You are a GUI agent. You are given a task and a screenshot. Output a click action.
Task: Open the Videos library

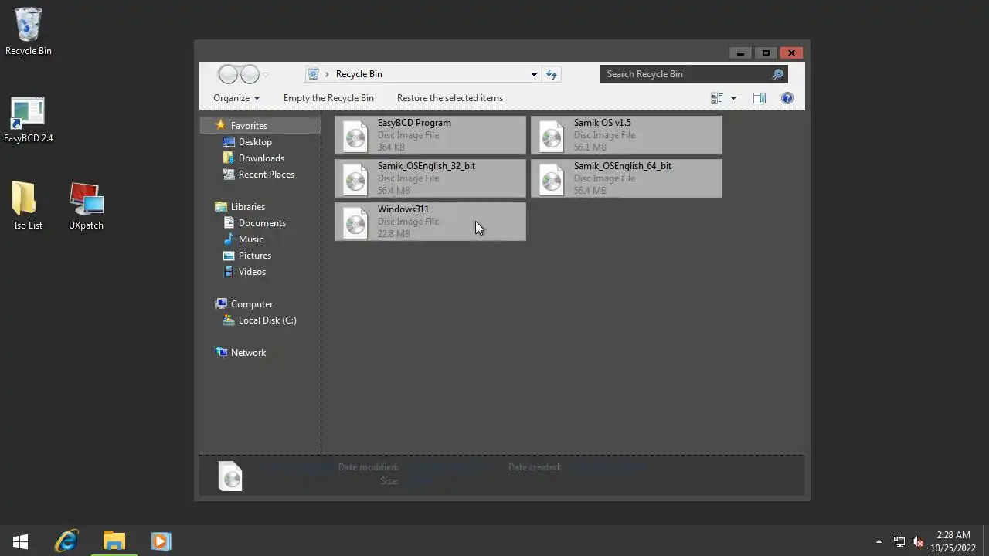tap(244, 272)
